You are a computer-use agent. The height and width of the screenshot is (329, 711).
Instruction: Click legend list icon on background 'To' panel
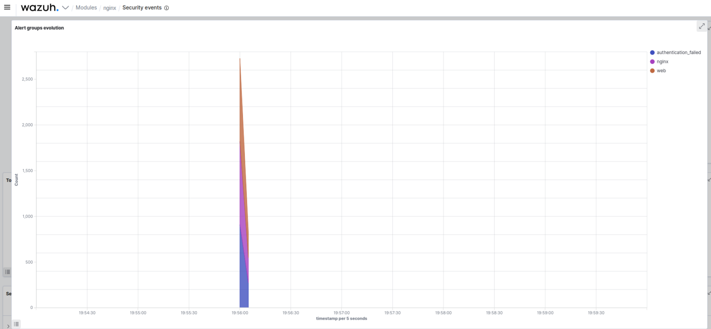pyautogui.click(x=7, y=272)
